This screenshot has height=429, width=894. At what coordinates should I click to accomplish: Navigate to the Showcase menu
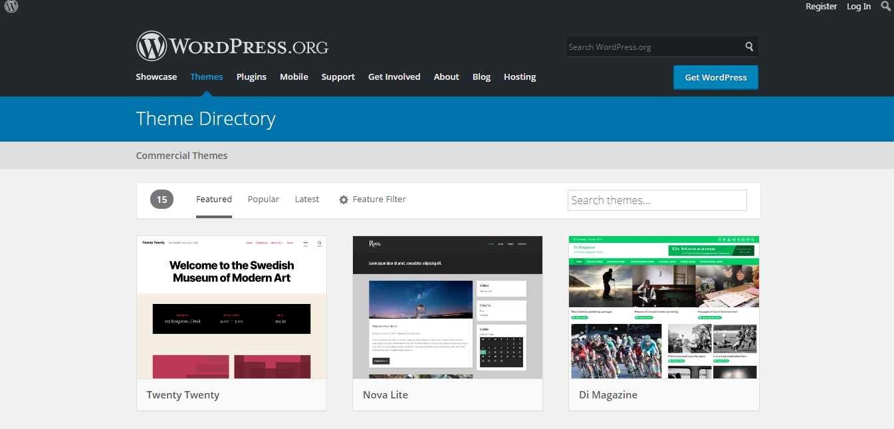[x=156, y=76]
